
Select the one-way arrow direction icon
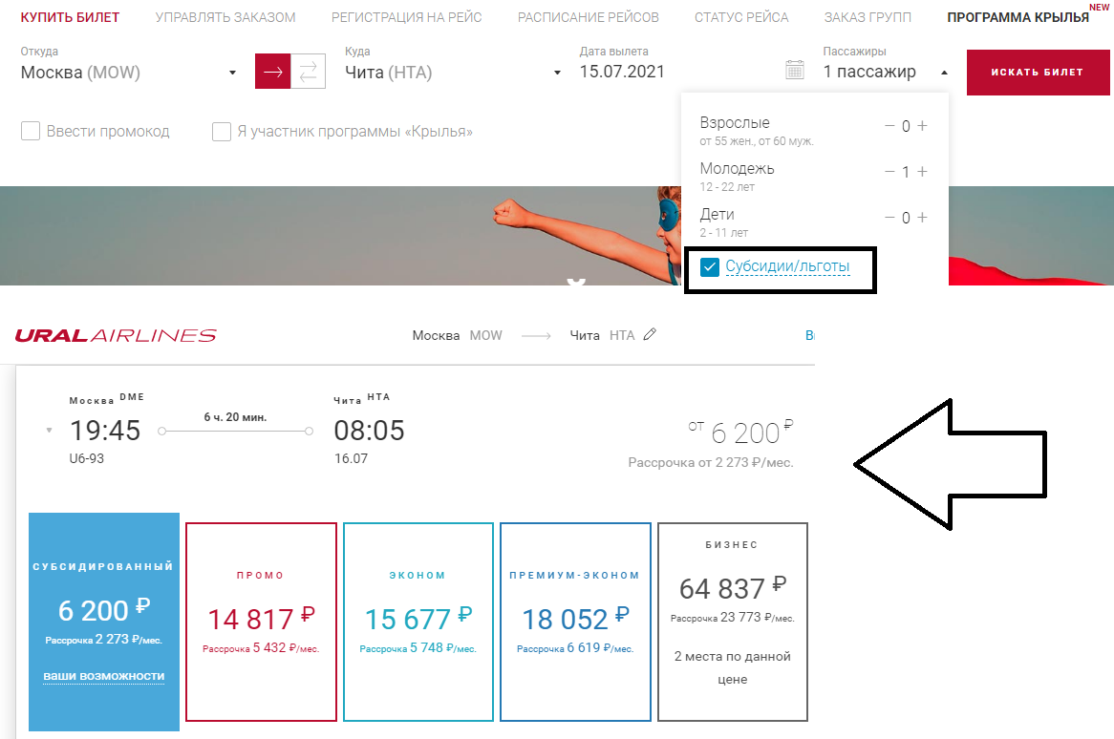(273, 72)
